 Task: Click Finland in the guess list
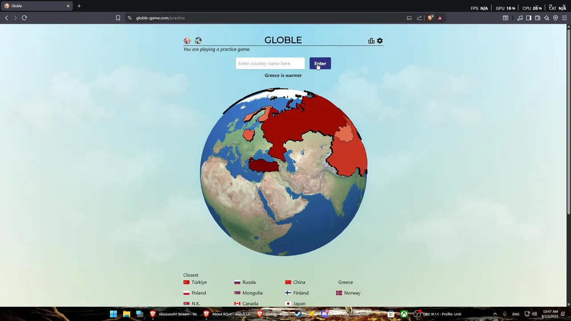pyautogui.click(x=297, y=293)
